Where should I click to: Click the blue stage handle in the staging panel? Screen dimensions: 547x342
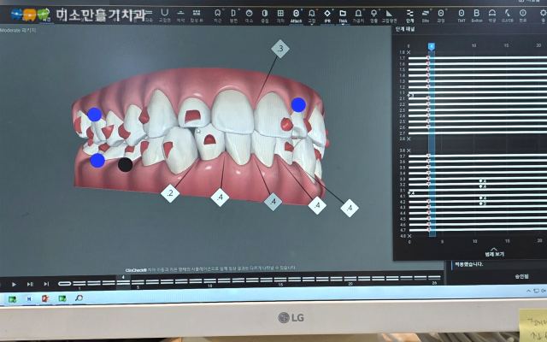point(431,47)
